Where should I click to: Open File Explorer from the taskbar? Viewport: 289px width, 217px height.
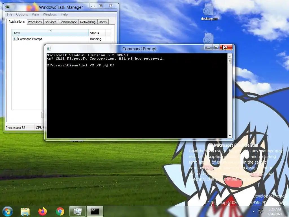(25, 211)
